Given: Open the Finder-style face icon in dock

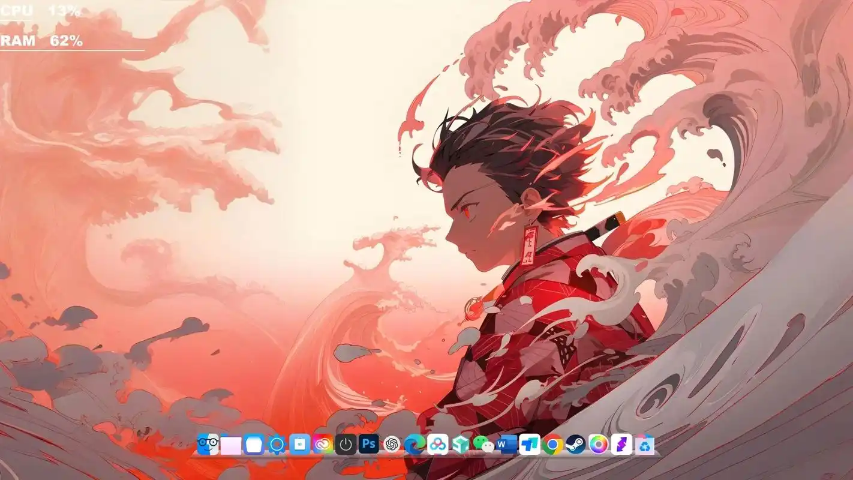Looking at the screenshot, I should click(208, 445).
